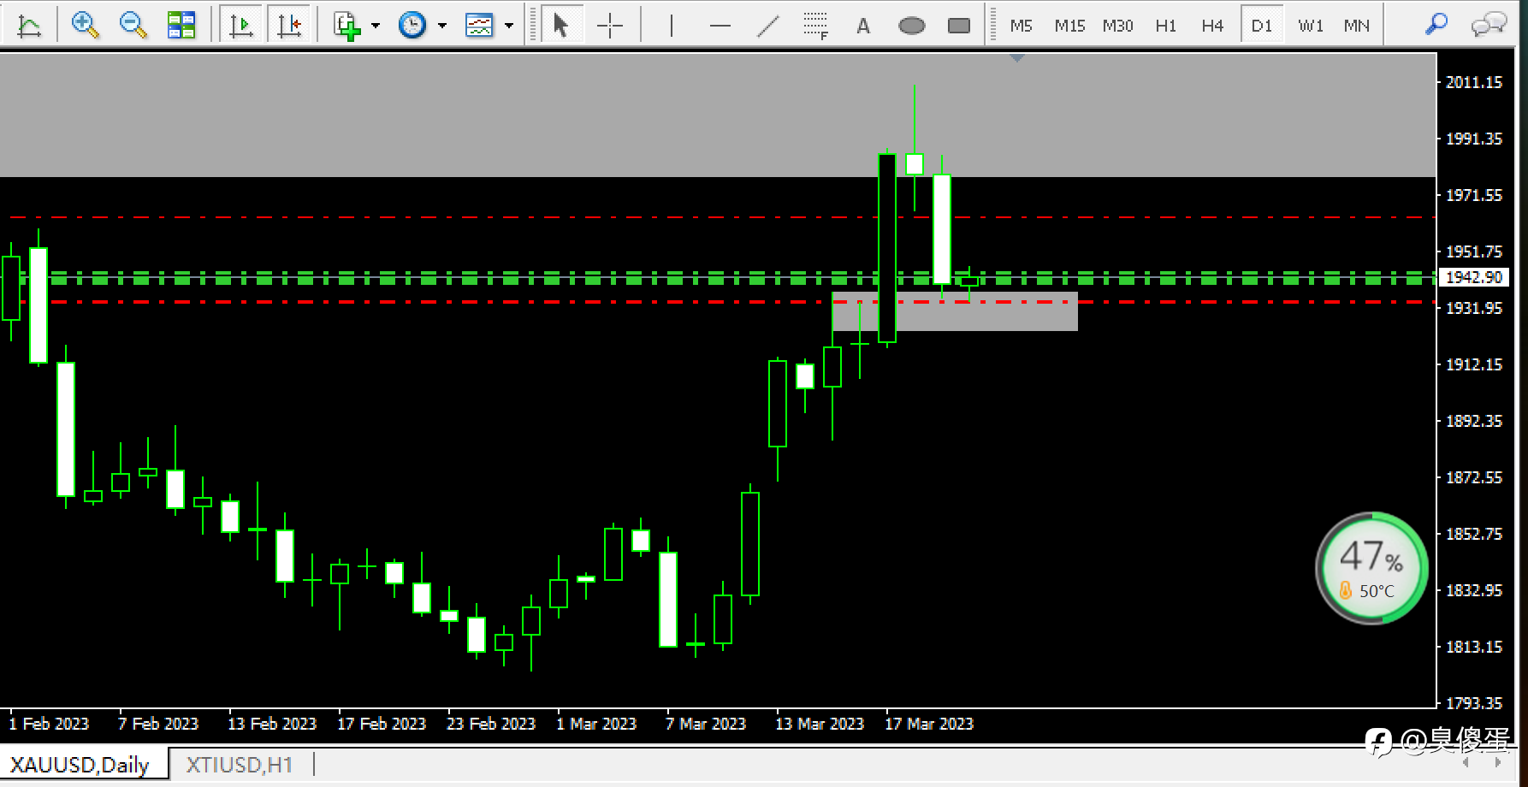
Task: Open the Periods clock icon
Action: pyautogui.click(x=412, y=26)
